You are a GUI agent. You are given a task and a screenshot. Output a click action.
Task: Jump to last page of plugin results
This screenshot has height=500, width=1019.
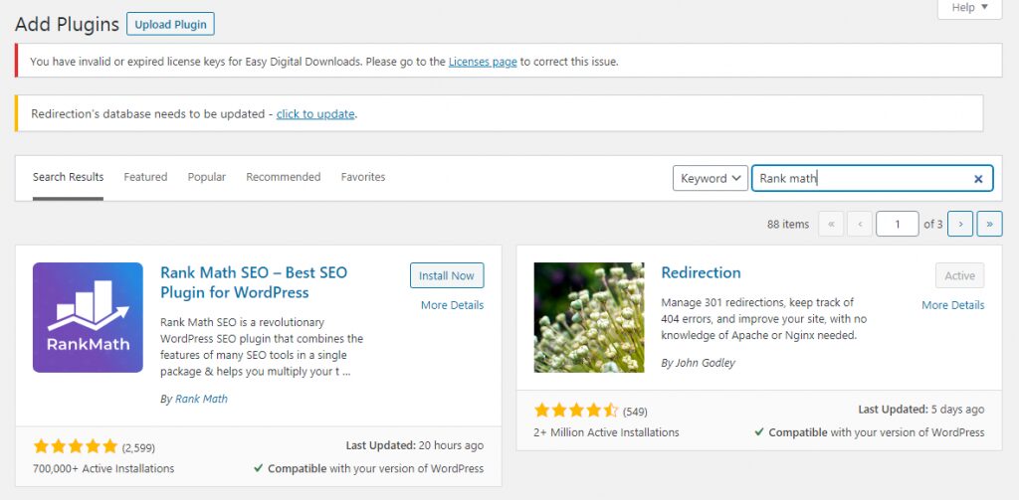(x=990, y=224)
